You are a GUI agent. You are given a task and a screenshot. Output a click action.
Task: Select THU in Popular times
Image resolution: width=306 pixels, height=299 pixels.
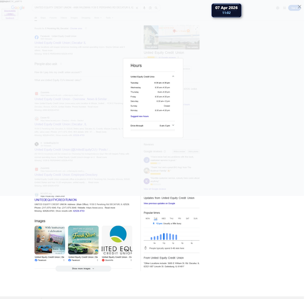[x=171, y=218]
